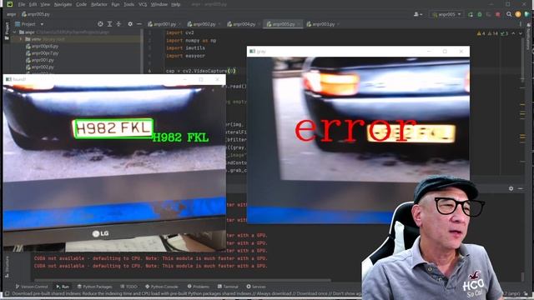This screenshot has width=534, height=300.
Task: Open the vertical Project tool window tab
Action: 7,31
